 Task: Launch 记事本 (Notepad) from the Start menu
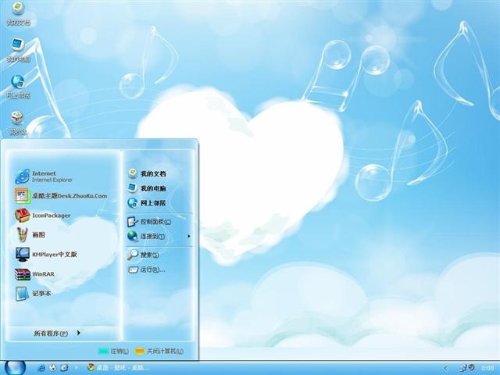(39, 294)
